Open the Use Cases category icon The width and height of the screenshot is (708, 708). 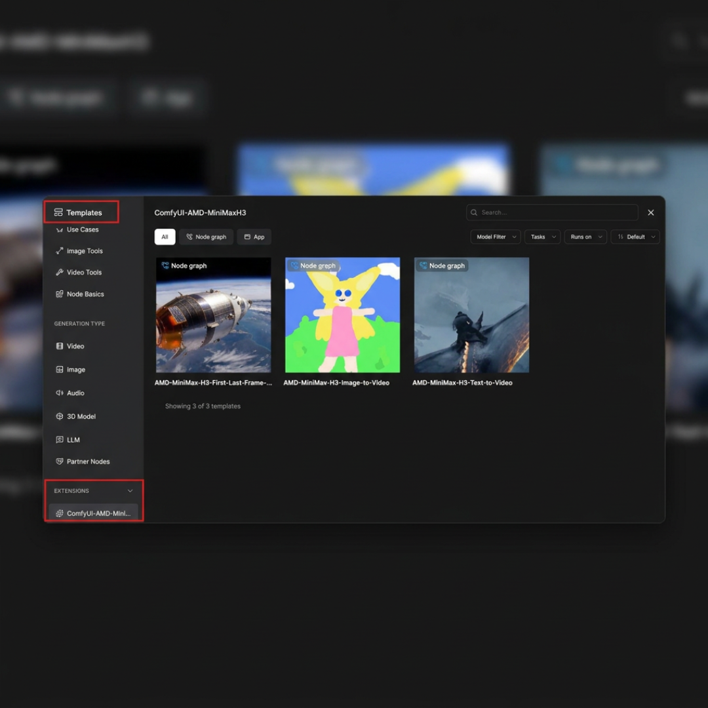click(x=59, y=230)
